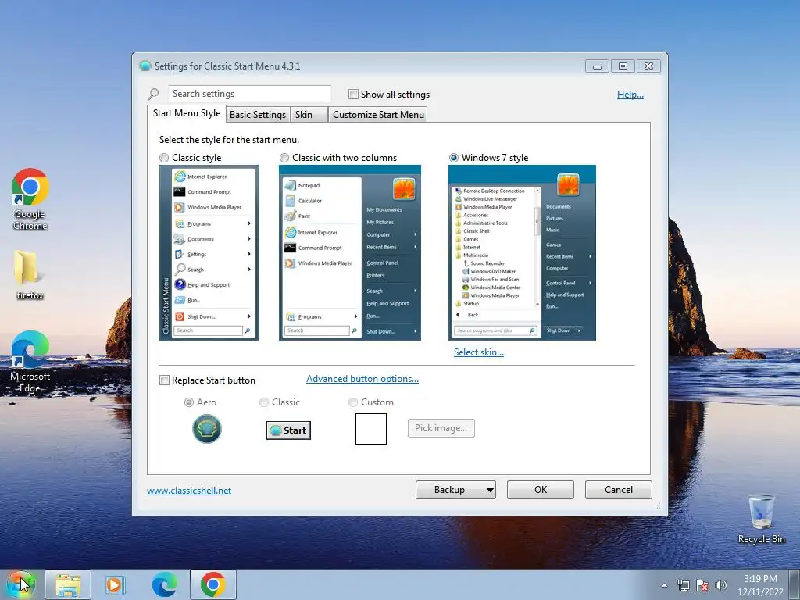Open the Help... link
This screenshot has height=600, width=800.
tap(630, 95)
